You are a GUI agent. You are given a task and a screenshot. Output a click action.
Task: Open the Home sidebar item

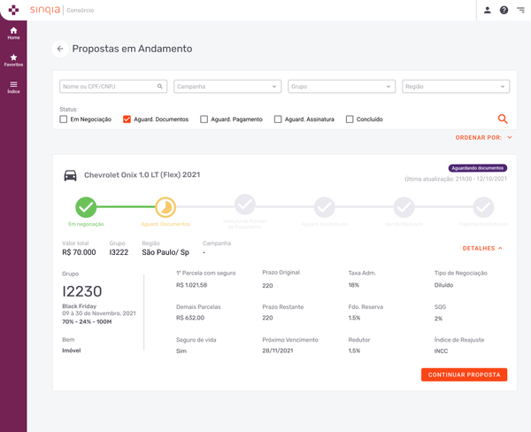click(x=13, y=34)
